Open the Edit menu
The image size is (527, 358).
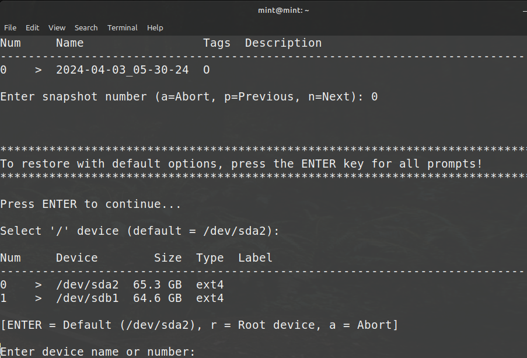pos(32,27)
